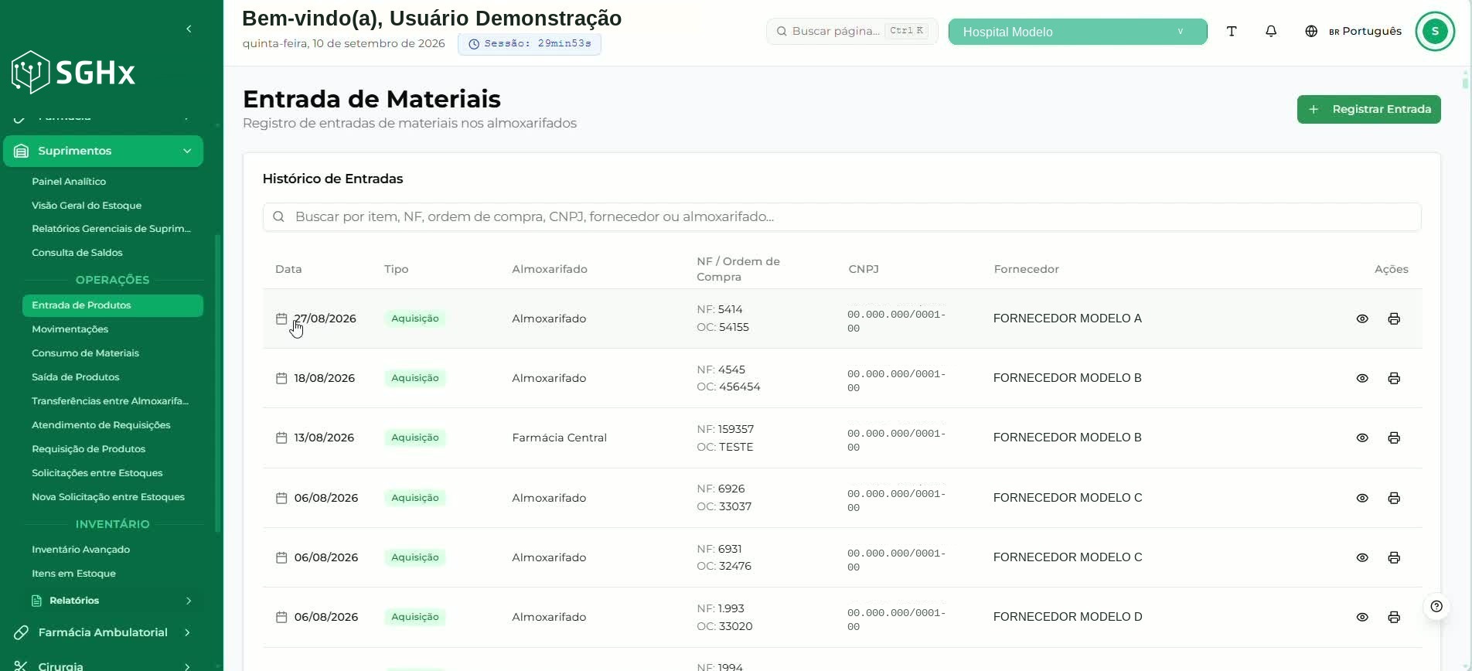Viewport: 1472px width, 671px height.
Task: View details of the 18/08/2026 entry
Action: point(1362,378)
